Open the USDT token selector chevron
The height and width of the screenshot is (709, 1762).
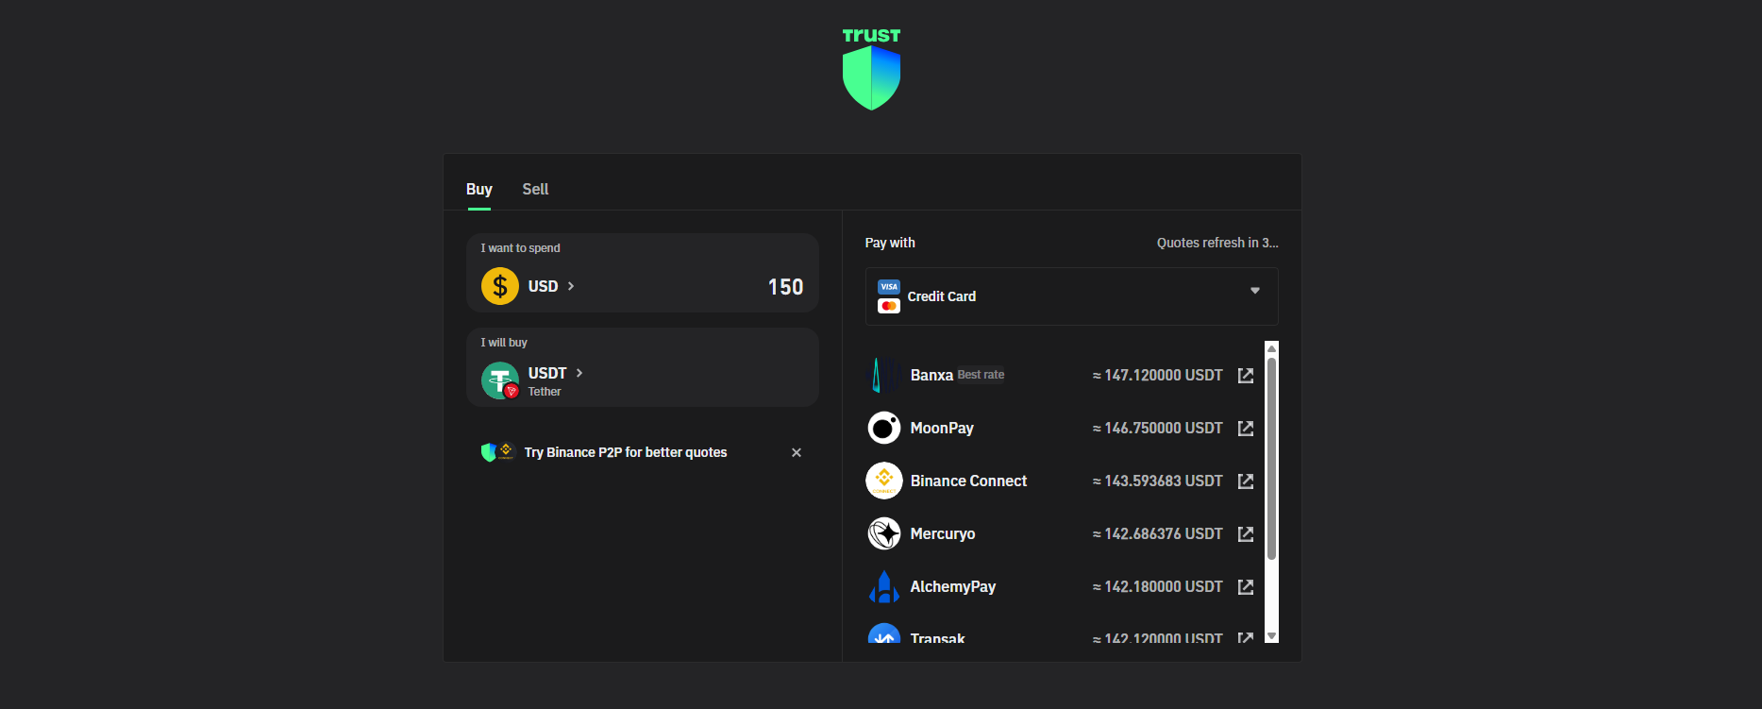[x=579, y=373]
